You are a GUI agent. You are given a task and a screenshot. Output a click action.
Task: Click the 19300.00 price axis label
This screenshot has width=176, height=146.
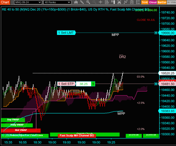[168, 134]
